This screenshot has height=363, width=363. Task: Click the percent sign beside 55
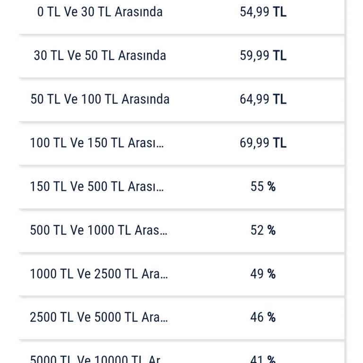click(271, 186)
